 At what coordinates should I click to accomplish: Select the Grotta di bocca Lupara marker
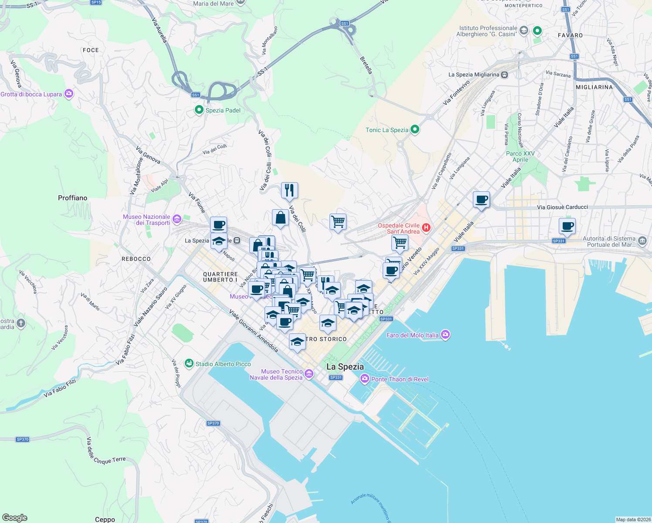click(x=68, y=94)
